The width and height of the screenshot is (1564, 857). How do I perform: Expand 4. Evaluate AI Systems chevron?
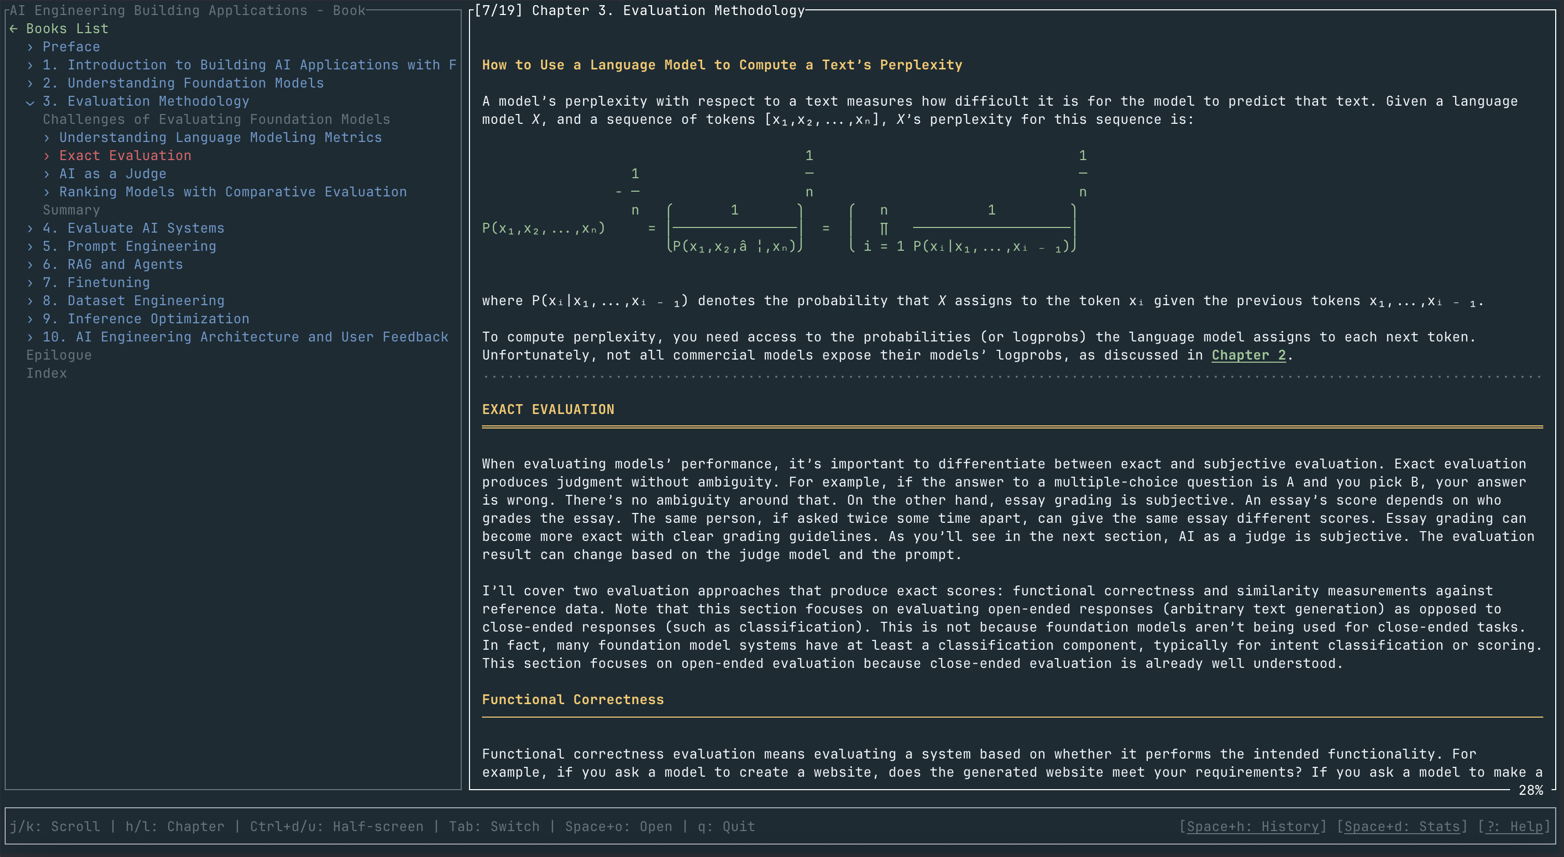(x=30, y=228)
